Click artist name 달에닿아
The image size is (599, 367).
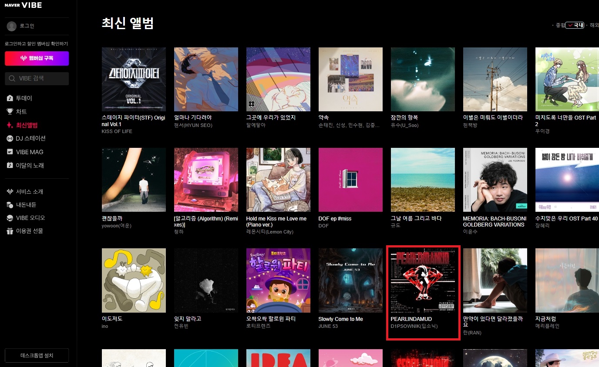click(256, 125)
